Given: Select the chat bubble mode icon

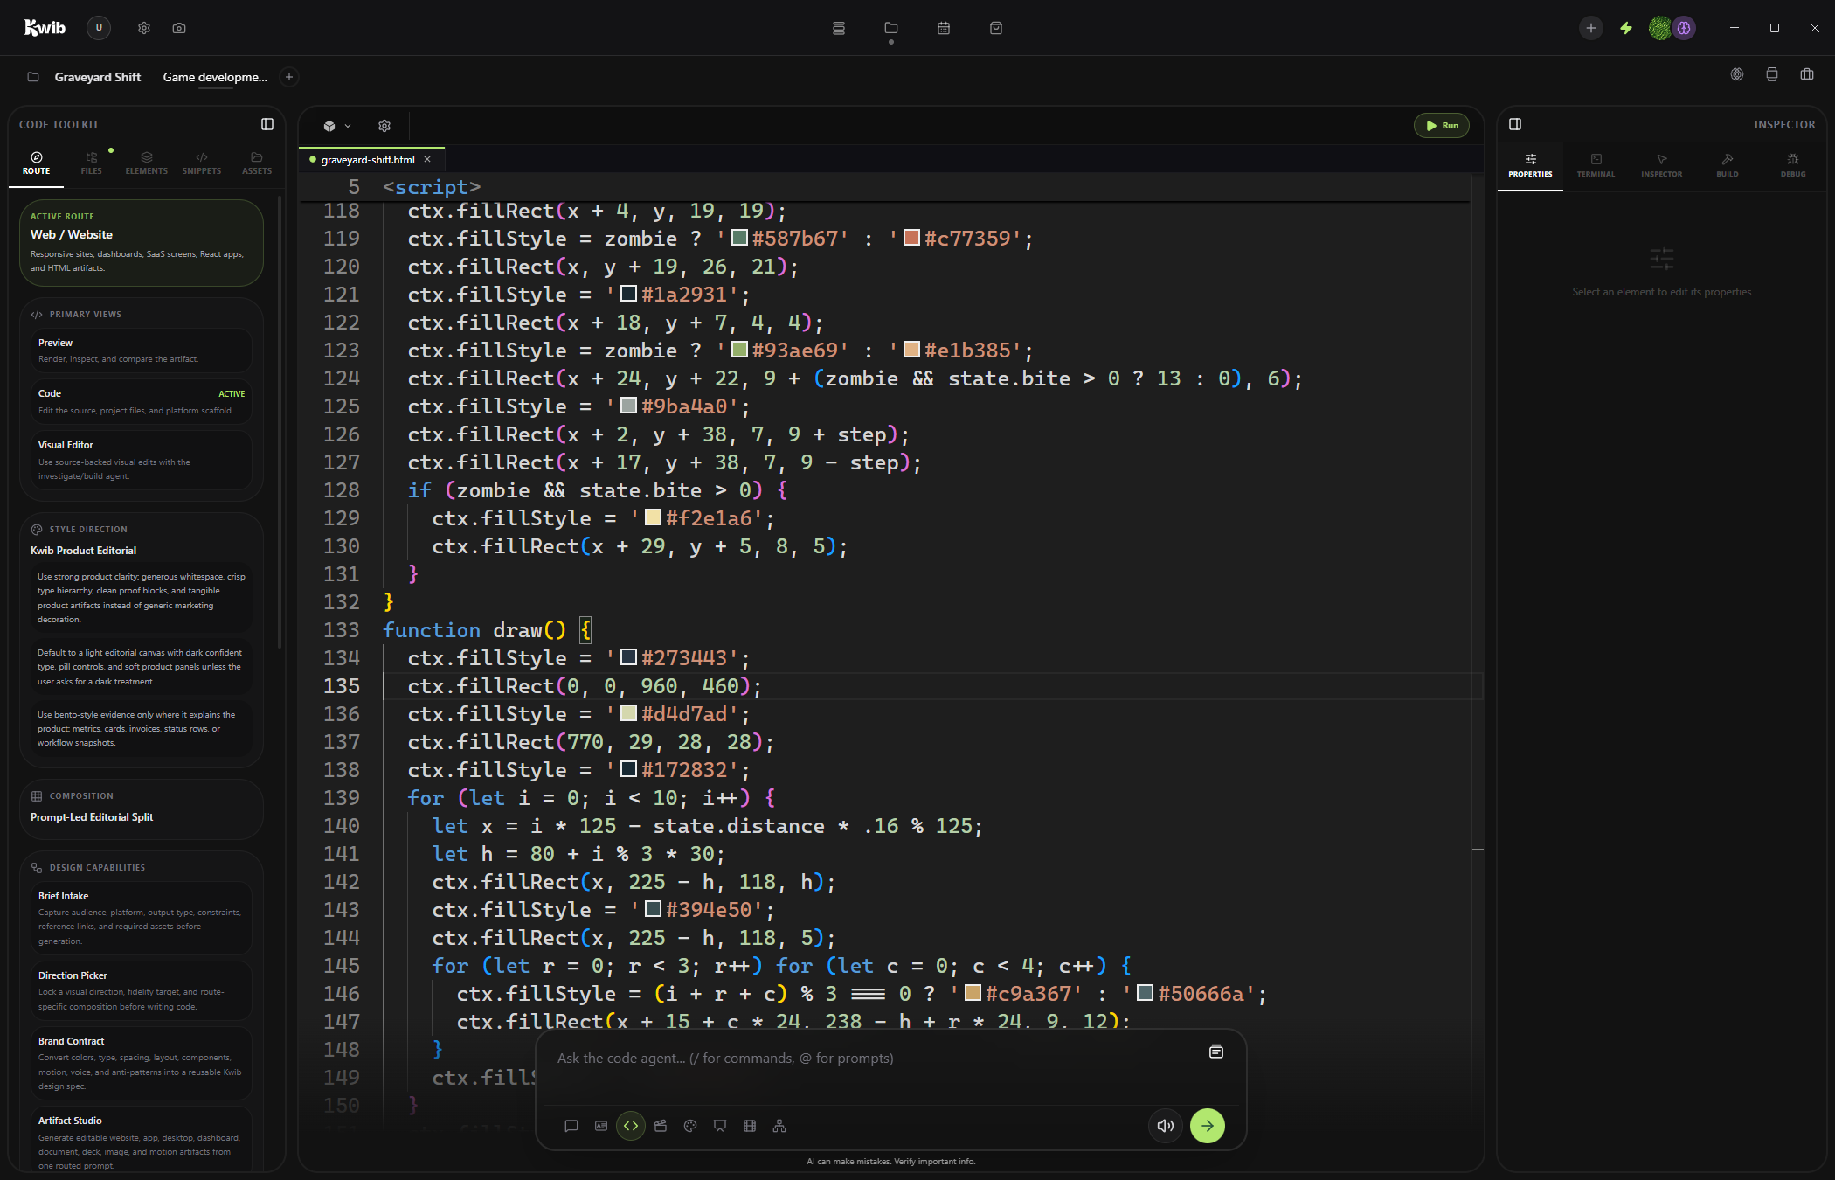Looking at the screenshot, I should (571, 1126).
